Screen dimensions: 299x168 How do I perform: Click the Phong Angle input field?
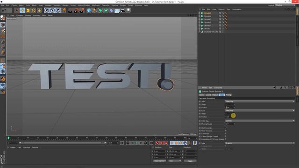(x=229, y=124)
